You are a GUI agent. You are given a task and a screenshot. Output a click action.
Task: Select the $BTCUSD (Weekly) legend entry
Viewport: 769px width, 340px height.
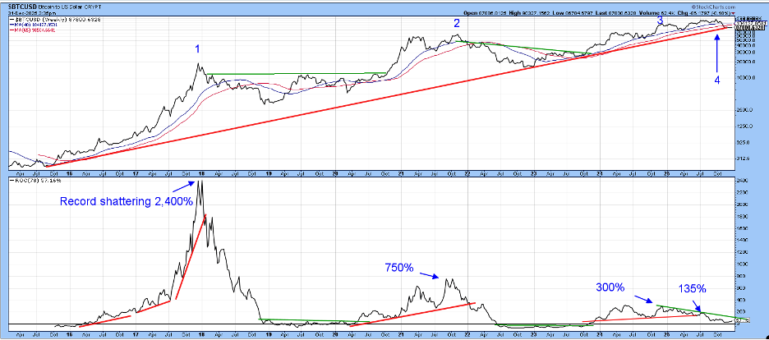pos(41,20)
